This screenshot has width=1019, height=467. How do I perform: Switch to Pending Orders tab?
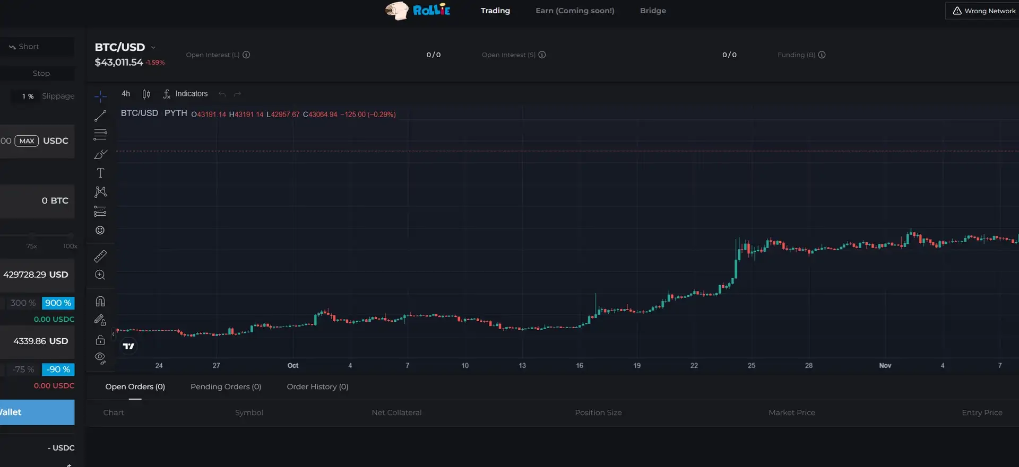226,387
